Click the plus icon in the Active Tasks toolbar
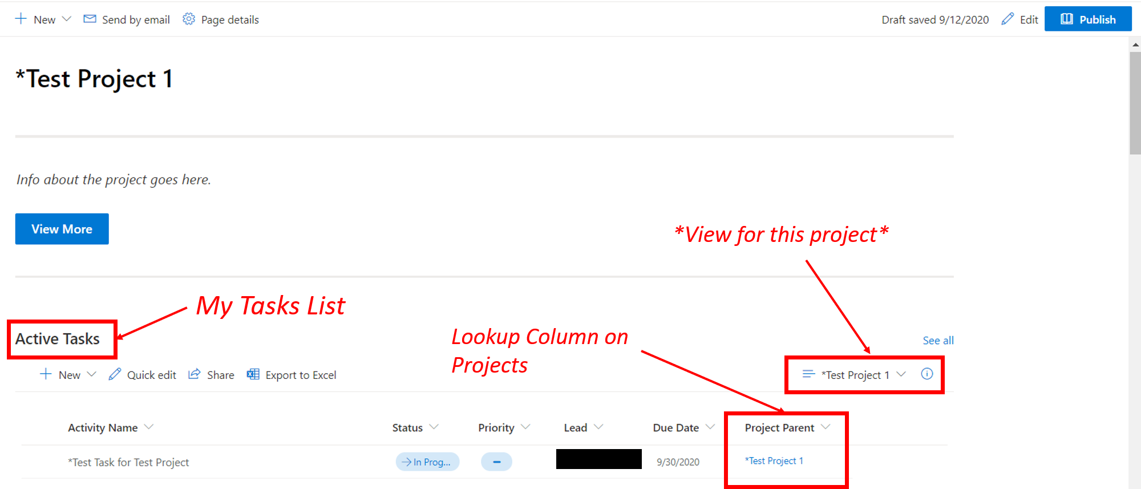 [46, 374]
